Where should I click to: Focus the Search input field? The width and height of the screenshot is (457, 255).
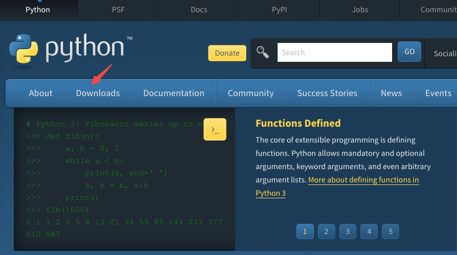click(334, 52)
